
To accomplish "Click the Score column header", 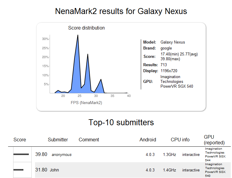I will pyautogui.click(x=20, y=140).
